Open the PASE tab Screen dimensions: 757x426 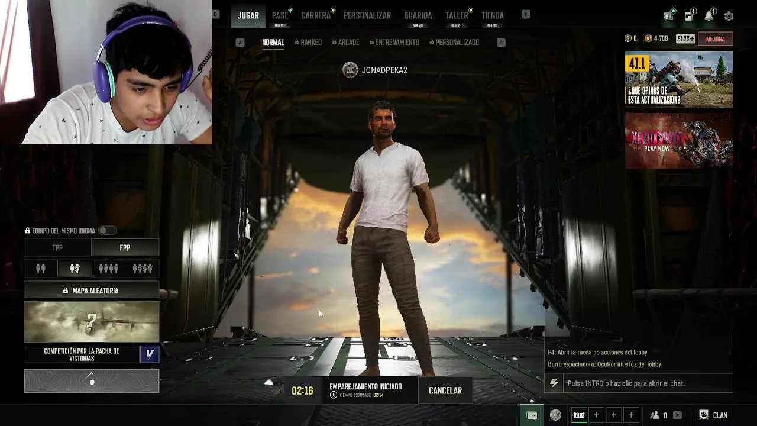tap(280, 15)
